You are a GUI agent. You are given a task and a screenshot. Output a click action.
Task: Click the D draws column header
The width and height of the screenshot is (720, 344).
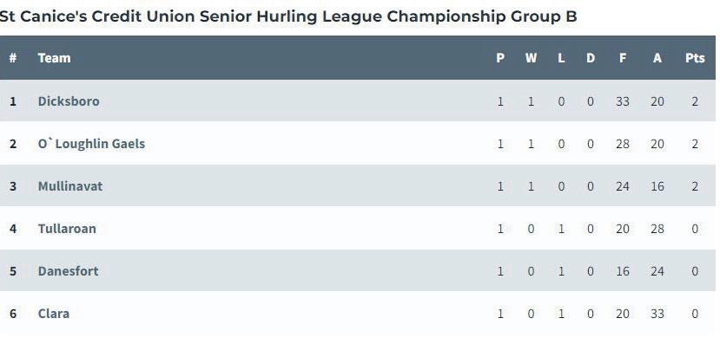(591, 58)
